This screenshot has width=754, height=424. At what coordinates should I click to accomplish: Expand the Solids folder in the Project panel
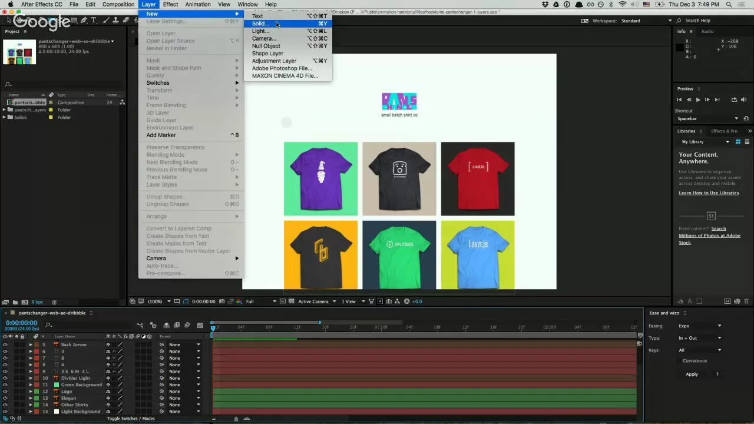click(4, 117)
